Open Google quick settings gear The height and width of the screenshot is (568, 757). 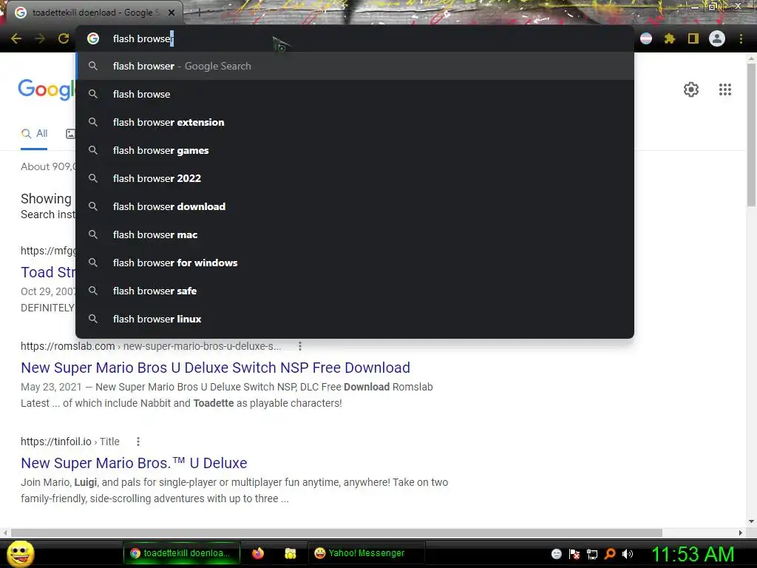[x=691, y=89]
